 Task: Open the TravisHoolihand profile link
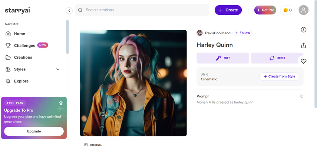[x=217, y=33]
